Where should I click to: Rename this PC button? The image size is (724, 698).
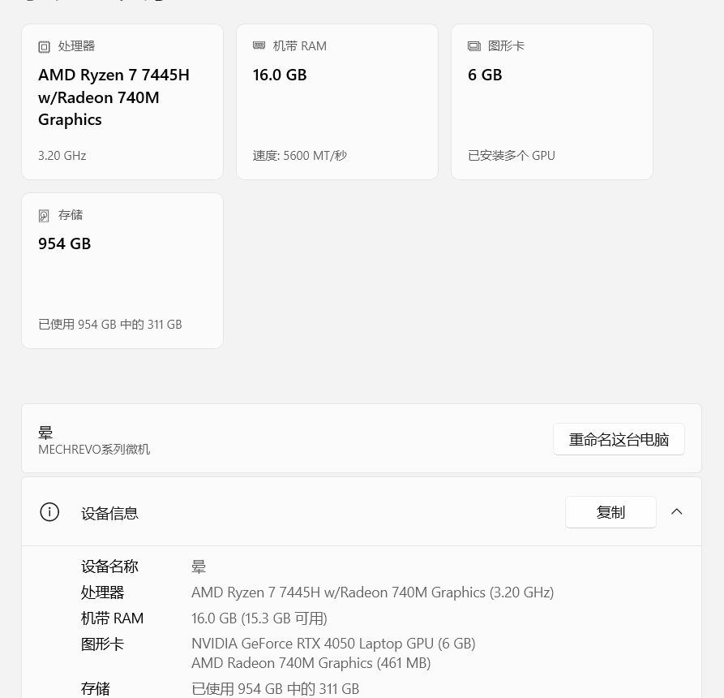click(619, 439)
